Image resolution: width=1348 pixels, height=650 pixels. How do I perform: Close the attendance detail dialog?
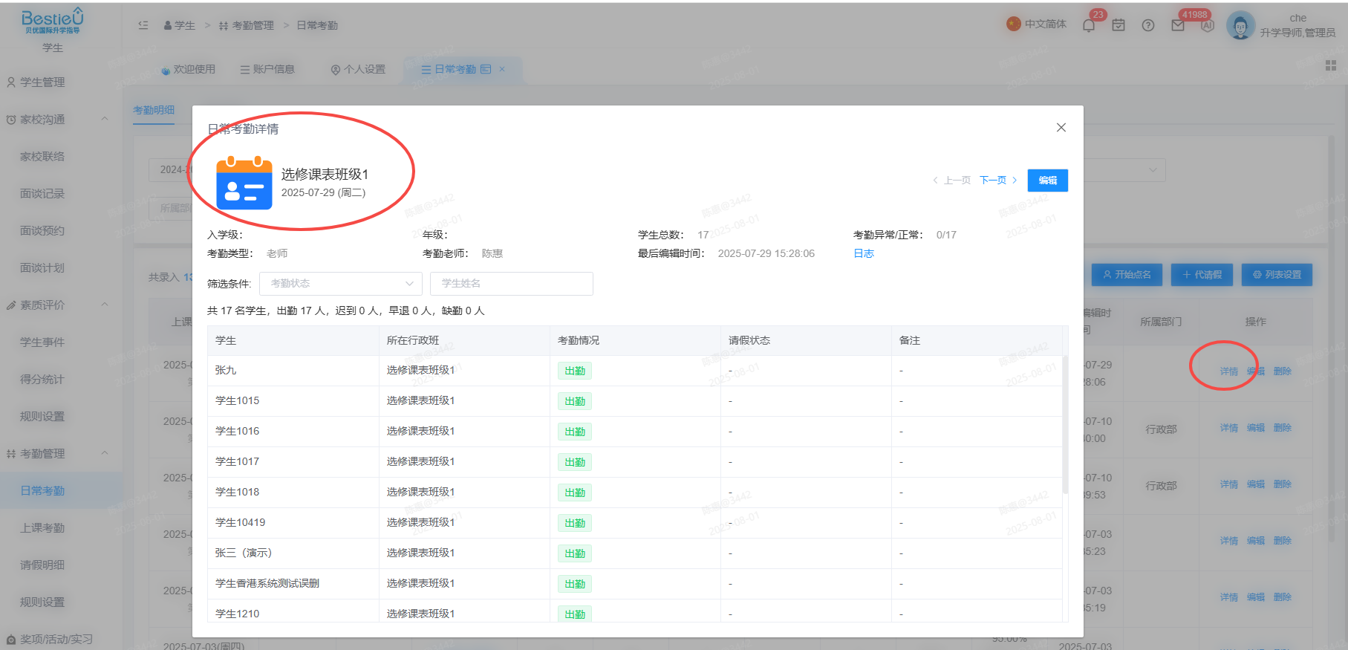(1061, 128)
